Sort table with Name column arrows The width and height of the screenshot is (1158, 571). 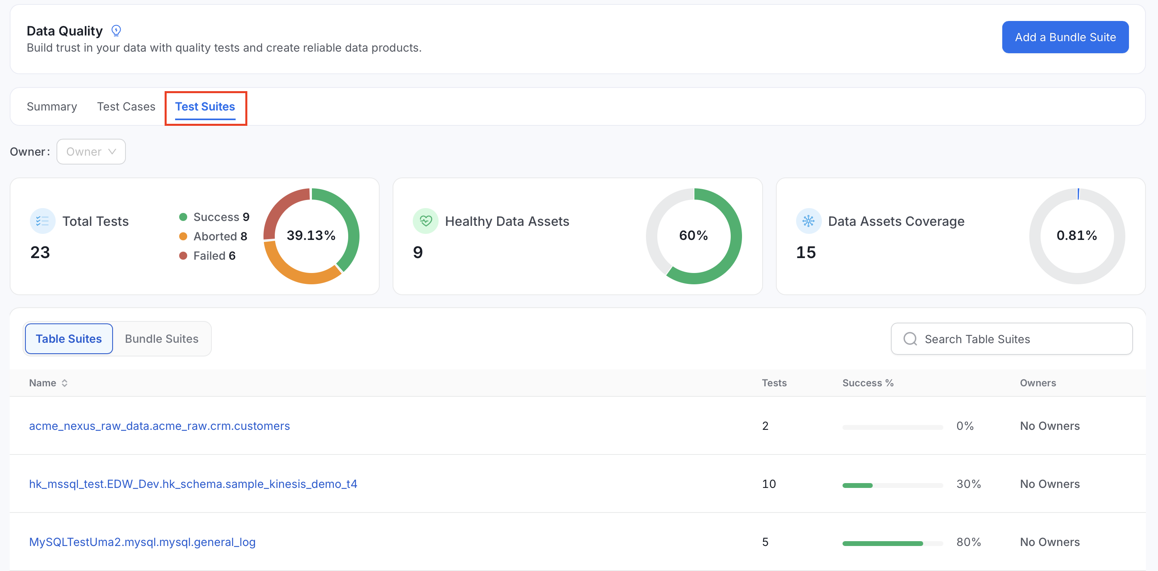pyautogui.click(x=64, y=383)
